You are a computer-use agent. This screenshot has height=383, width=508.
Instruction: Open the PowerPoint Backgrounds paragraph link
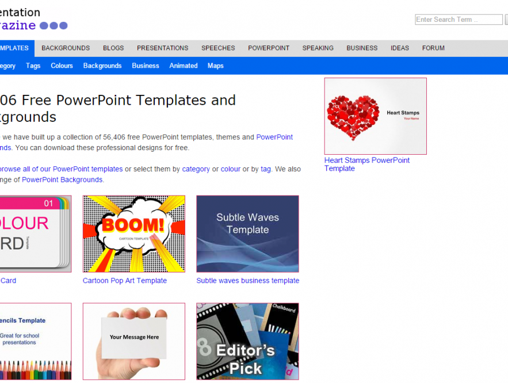point(62,179)
